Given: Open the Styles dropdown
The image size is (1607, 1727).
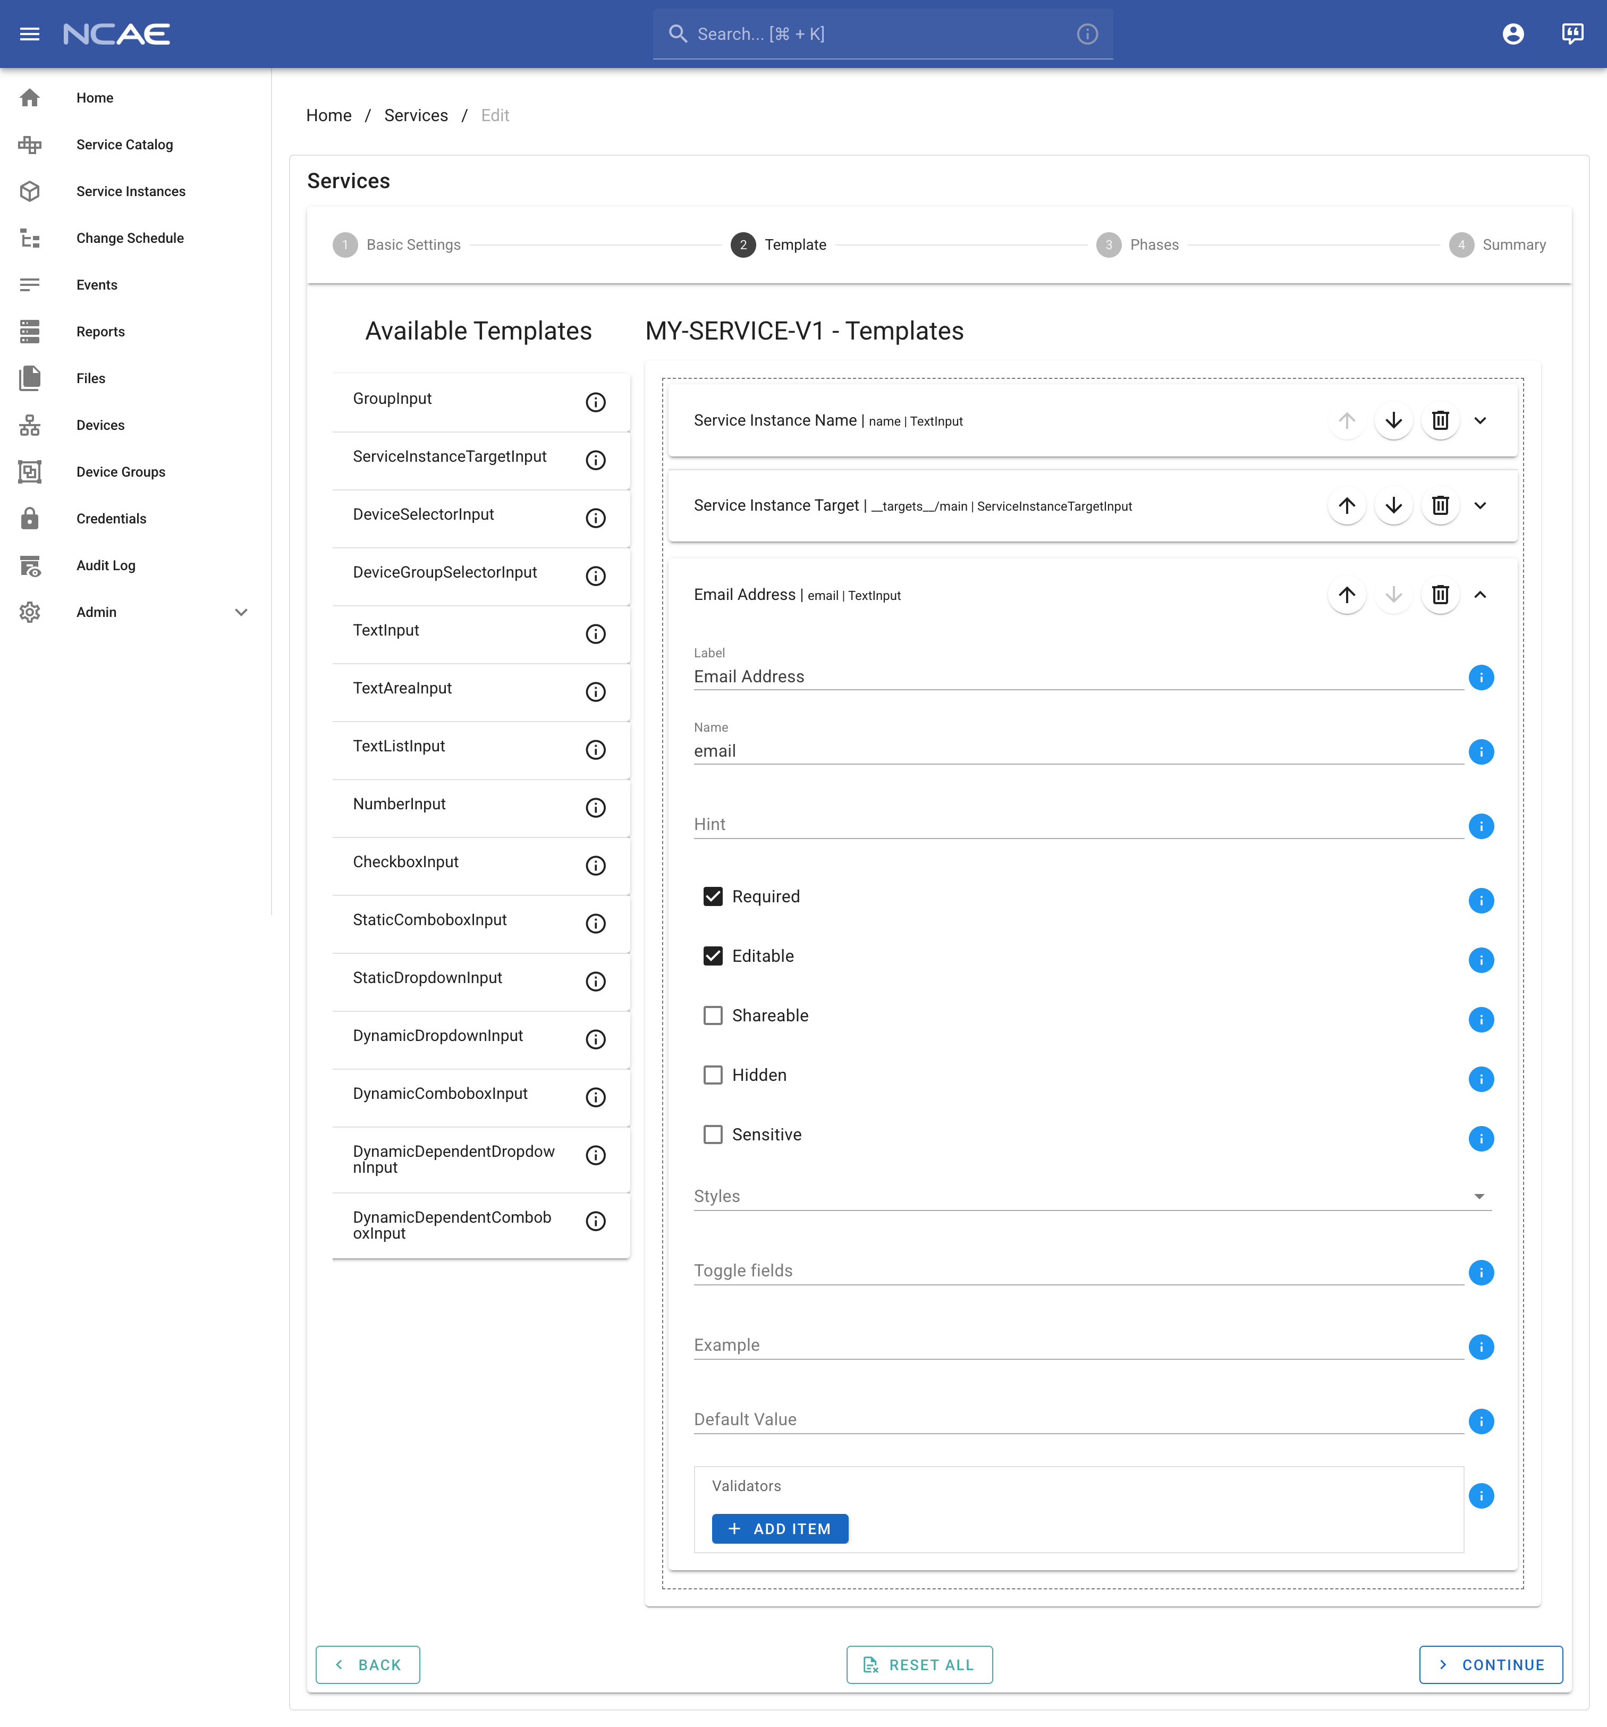Looking at the screenshot, I should (1092, 1196).
